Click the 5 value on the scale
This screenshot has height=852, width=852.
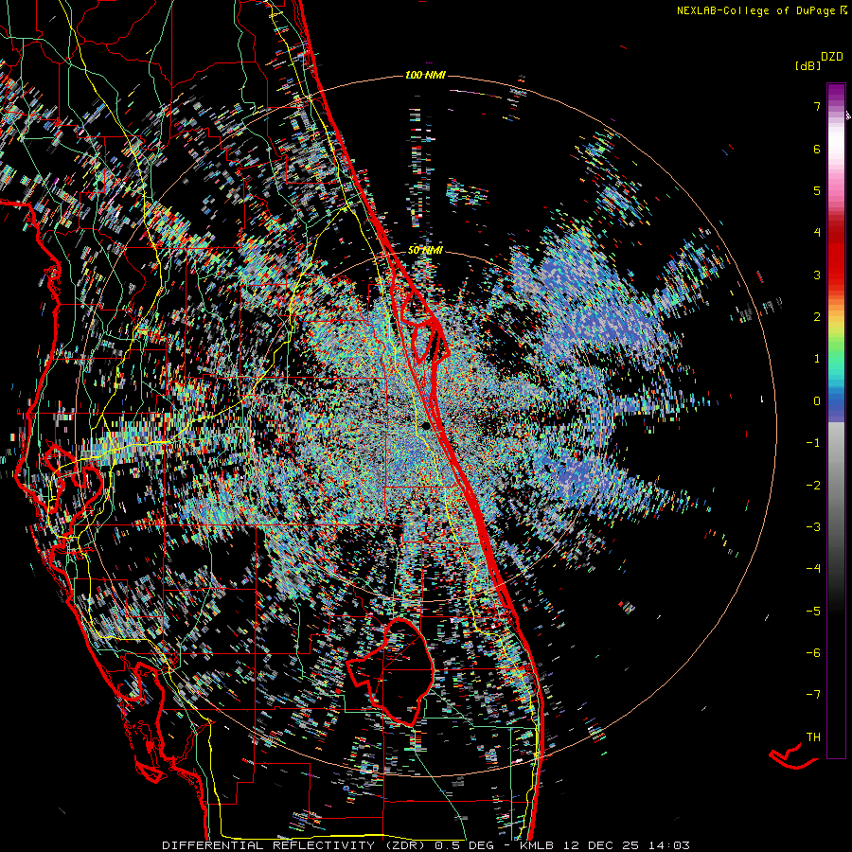(817, 190)
